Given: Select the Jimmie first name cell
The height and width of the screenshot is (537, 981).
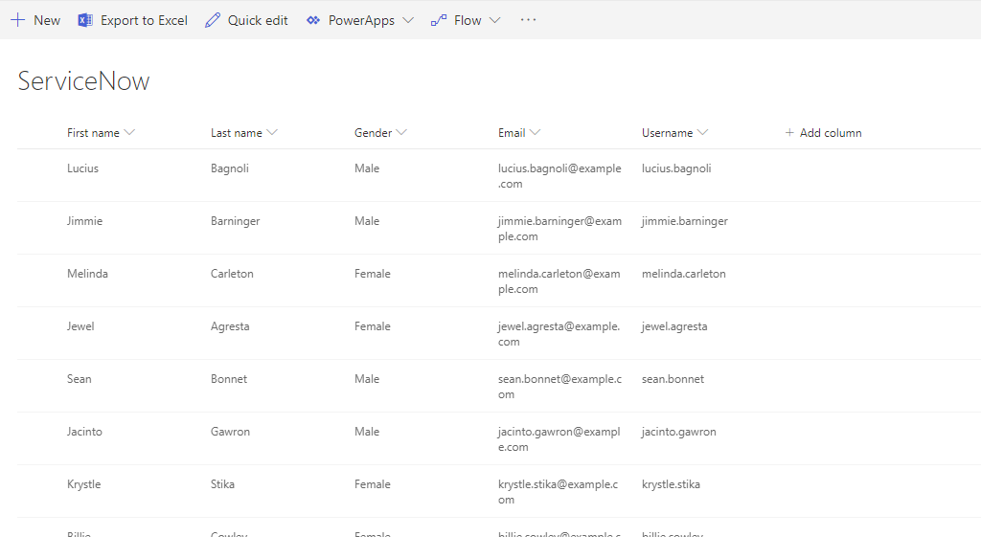Looking at the screenshot, I should pos(84,221).
